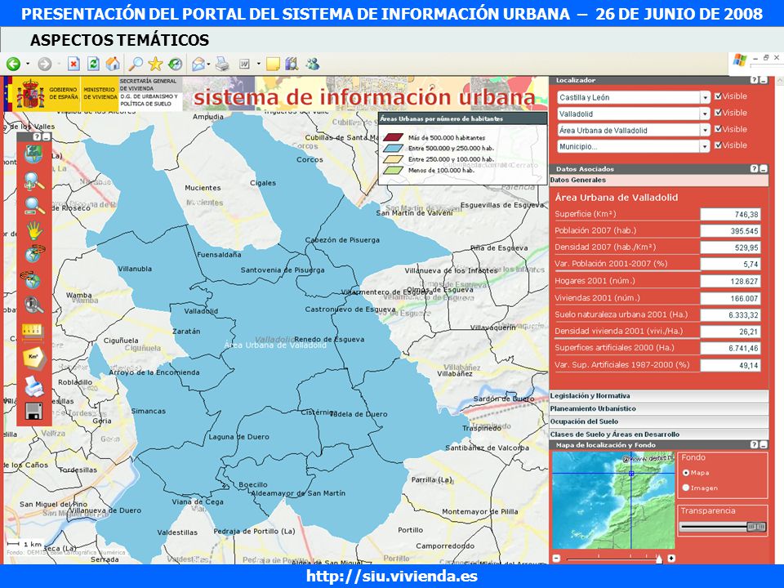
Task: Collapse the Localizador panel
Action: (764, 80)
